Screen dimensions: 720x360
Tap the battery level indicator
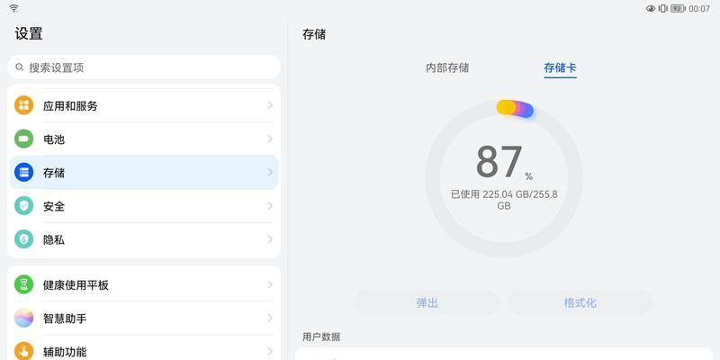coord(678,8)
